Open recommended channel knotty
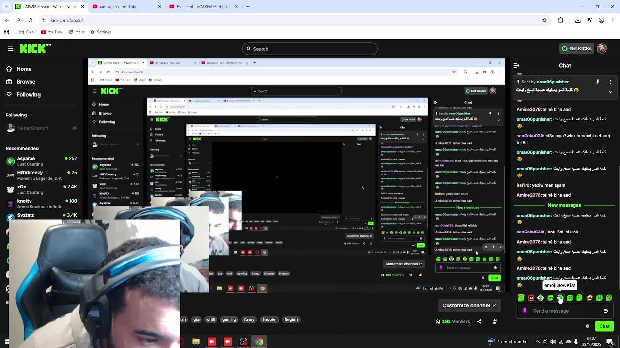Screen dimensions: 620x348 tap(41, 203)
